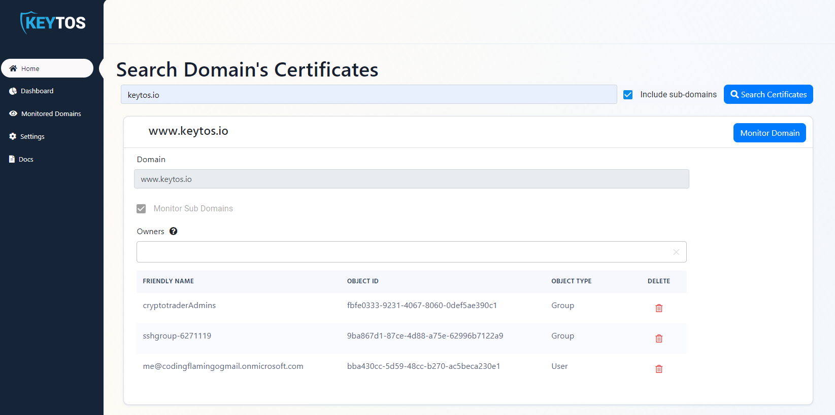Select object ID bba430cc-5d59-48cc-b270-ac5beca230e1
Image resolution: width=835 pixels, height=415 pixels.
(423, 366)
